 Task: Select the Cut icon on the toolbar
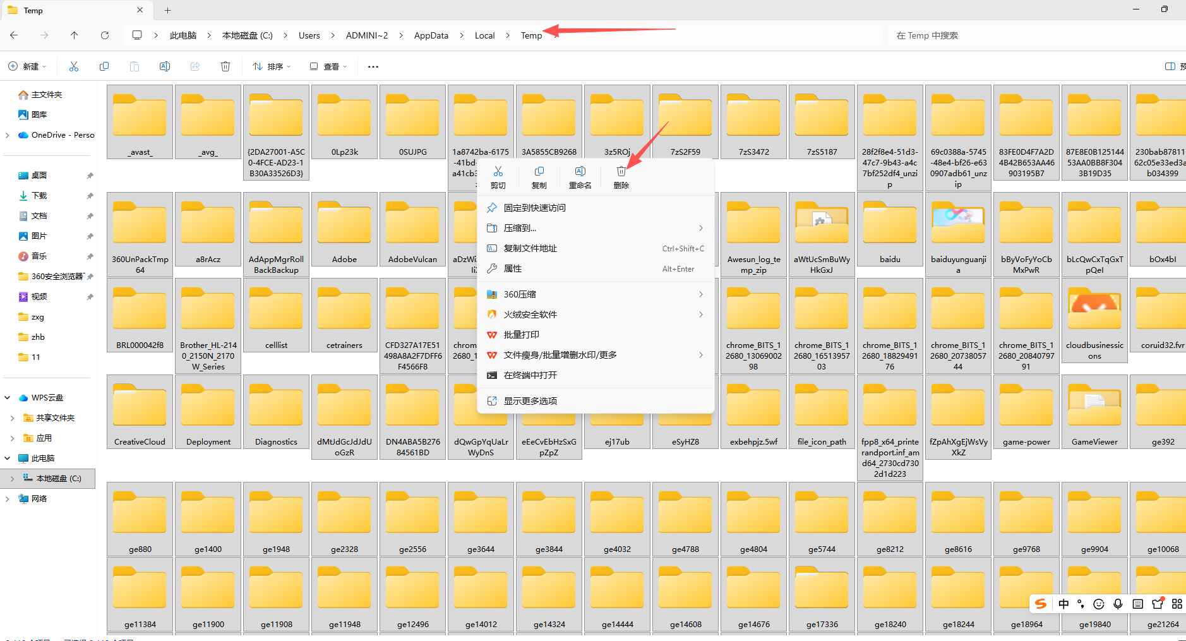(x=74, y=66)
